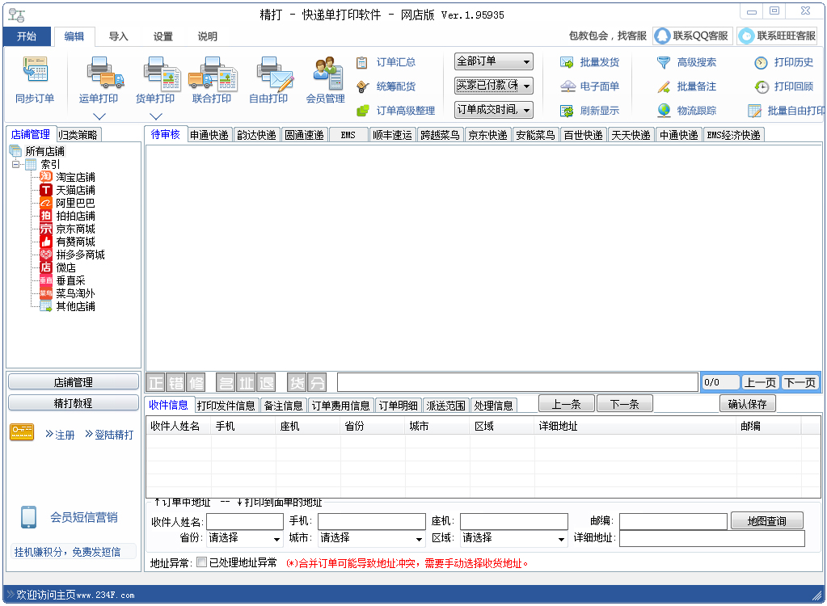Toggle 已处理地址异常 checkbox
The width and height of the screenshot is (827, 606).
tap(201, 562)
